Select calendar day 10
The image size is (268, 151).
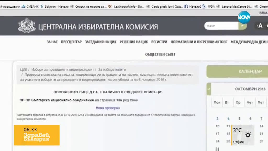point(217,126)
